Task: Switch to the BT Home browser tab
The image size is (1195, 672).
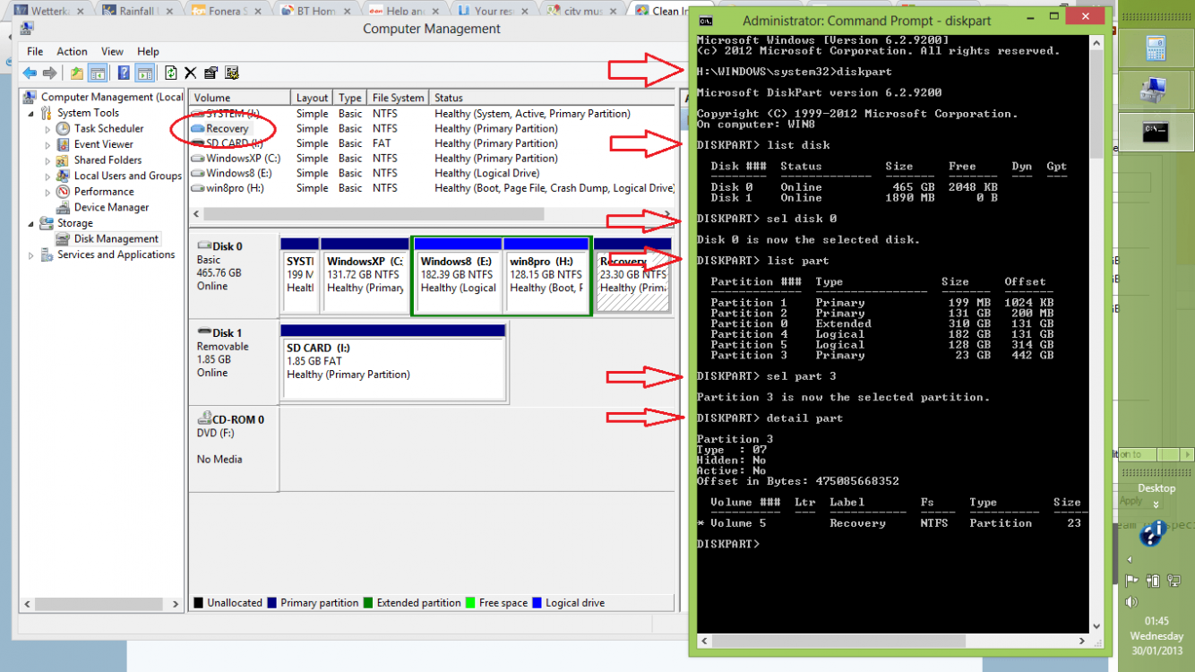Action: coord(316,11)
